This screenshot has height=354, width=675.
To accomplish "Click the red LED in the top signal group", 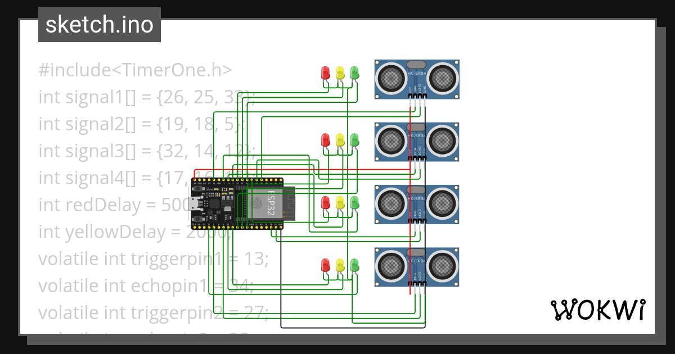I will pos(326,72).
